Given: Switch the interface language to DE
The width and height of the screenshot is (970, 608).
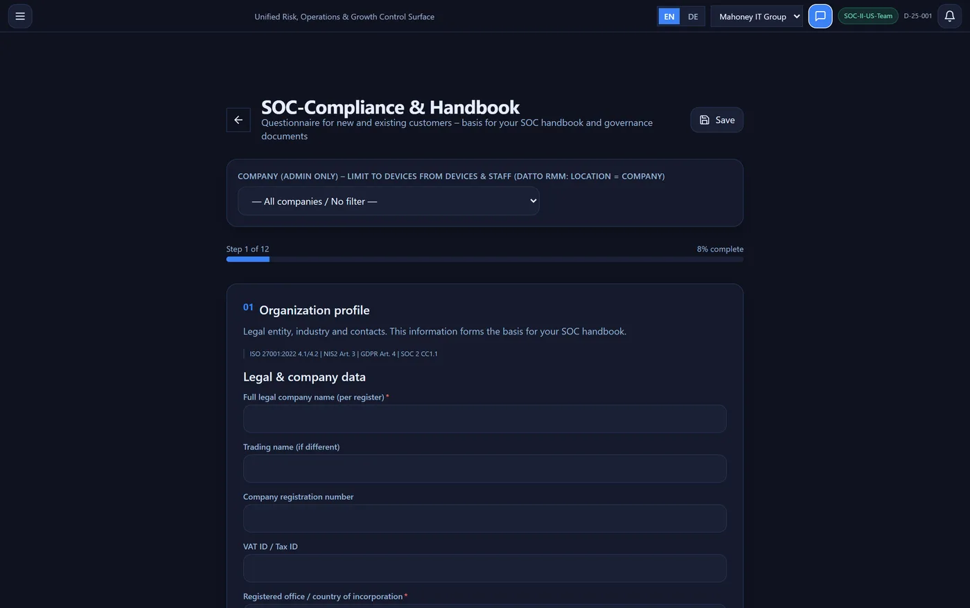Looking at the screenshot, I should click(x=693, y=16).
